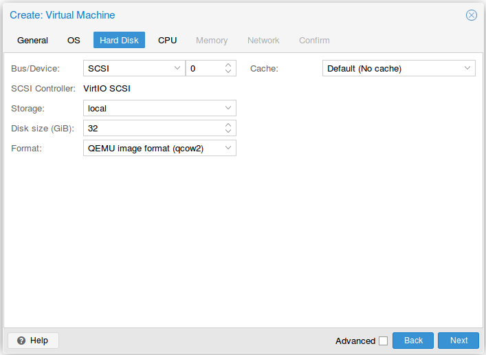The image size is (486, 355).
Task: Decrease the device number with down arrow
Action: (x=228, y=72)
